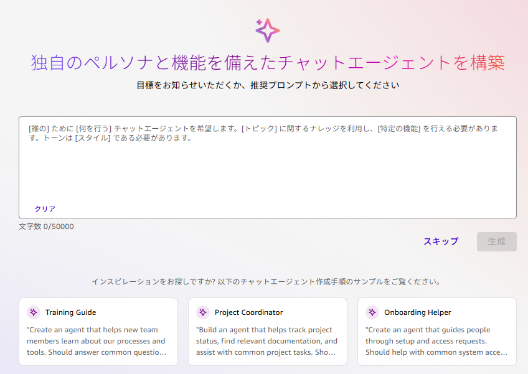Click the スキップ link
Image resolution: width=528 pixels, height=374 pixels.
tap(441, 241)
